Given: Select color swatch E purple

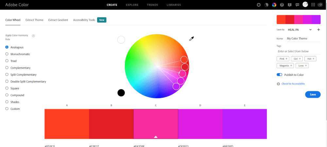Looking at the screenshot, I should [x=245, y=124].
